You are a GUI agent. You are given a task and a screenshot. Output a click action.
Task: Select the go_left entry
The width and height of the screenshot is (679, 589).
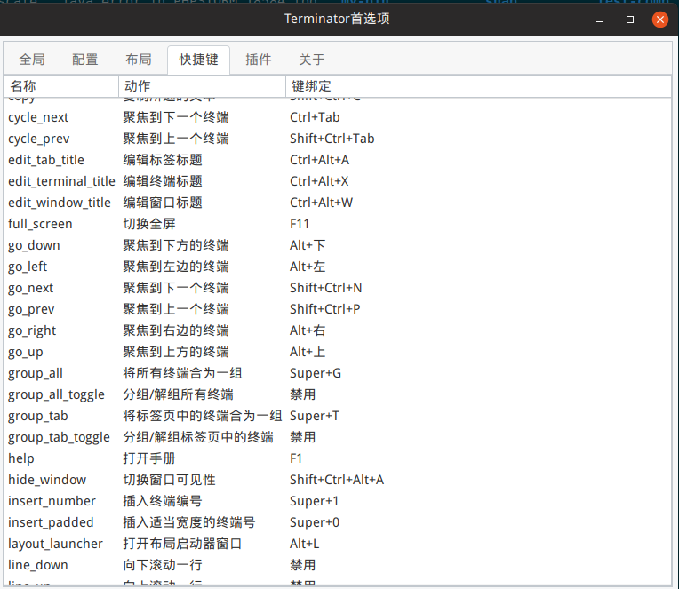pyautogui.click(x=28, y=267)
